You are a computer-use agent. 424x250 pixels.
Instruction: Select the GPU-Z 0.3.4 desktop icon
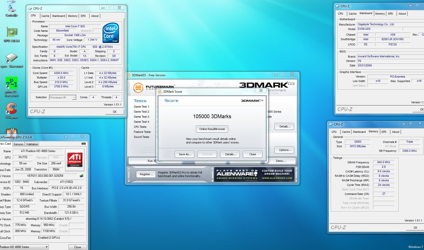point(12,34)
